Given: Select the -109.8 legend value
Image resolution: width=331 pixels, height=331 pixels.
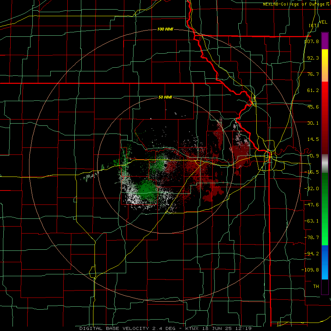Looking at the screenshot, I should 310,270.
